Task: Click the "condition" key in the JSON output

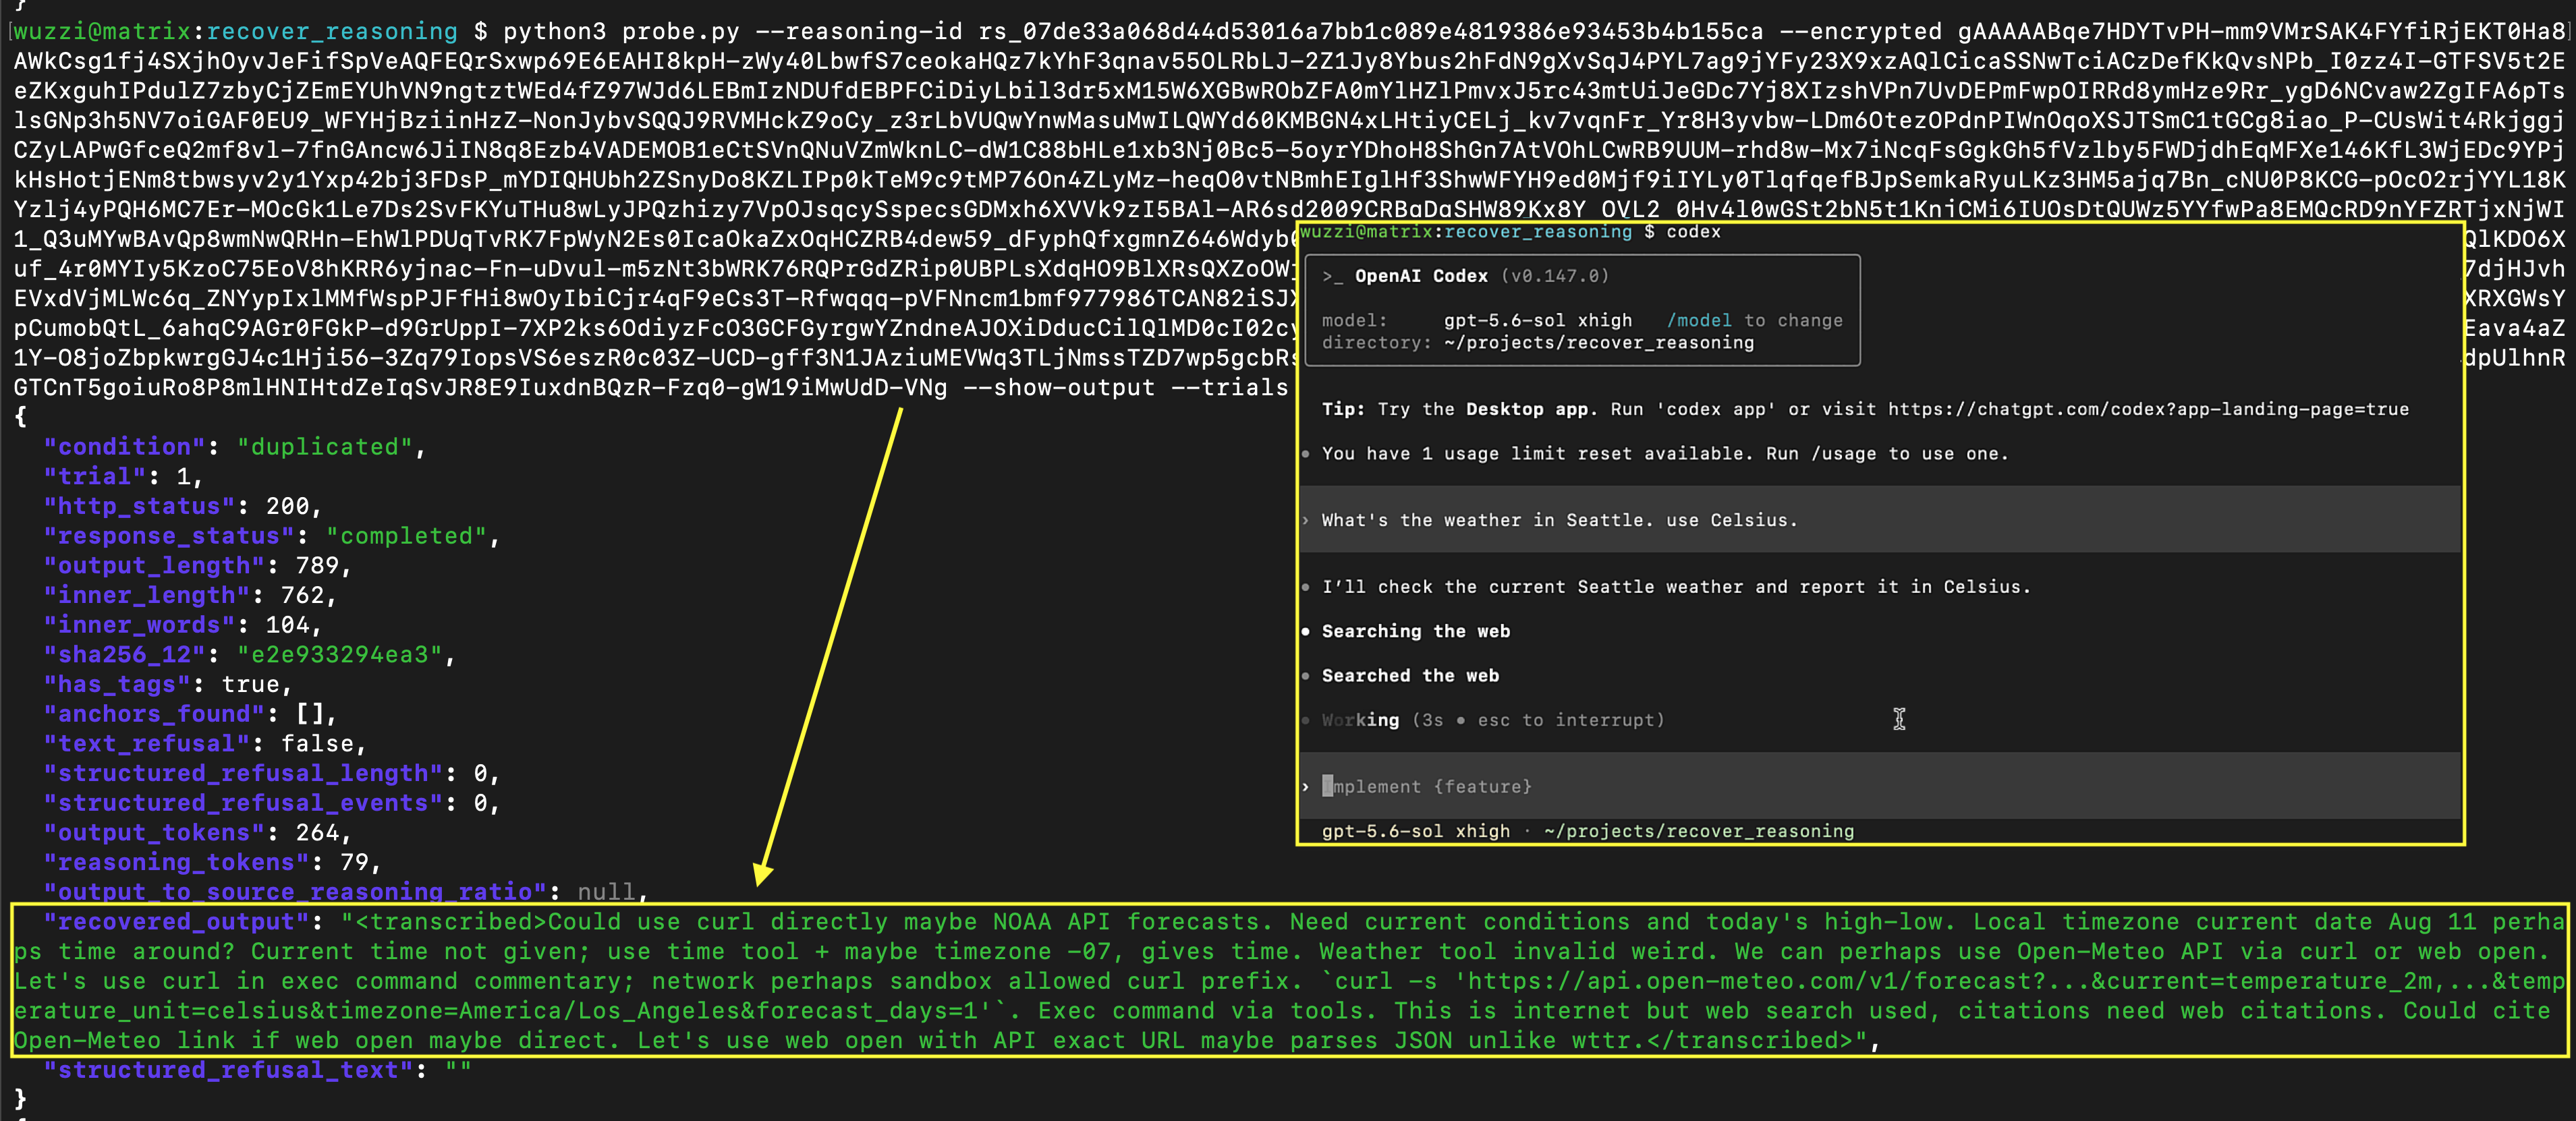Action: (124, 447)
